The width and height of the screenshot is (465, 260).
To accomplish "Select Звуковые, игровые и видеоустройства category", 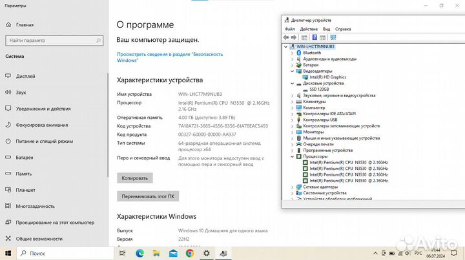I will tap(339, 95).
